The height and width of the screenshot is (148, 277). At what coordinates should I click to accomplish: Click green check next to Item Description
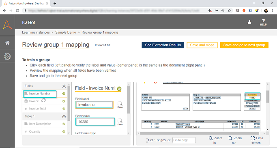[64, 124]
